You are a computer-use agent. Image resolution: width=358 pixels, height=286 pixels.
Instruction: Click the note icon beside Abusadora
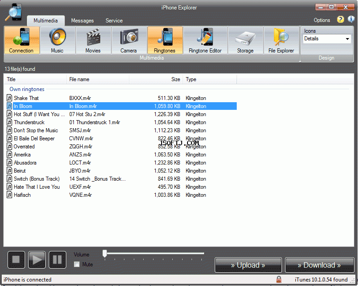(x=9, y=163)
